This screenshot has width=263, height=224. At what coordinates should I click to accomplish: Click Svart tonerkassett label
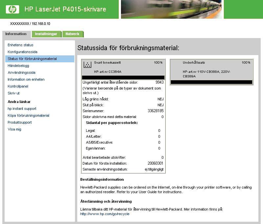[x=108, y=63]
